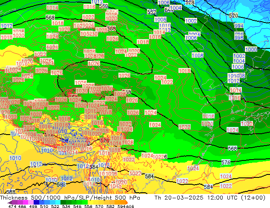This screenshot has width=270, height=208.
Task: Click the brightest green legend swatch
Action: click(x=85, y=202)
